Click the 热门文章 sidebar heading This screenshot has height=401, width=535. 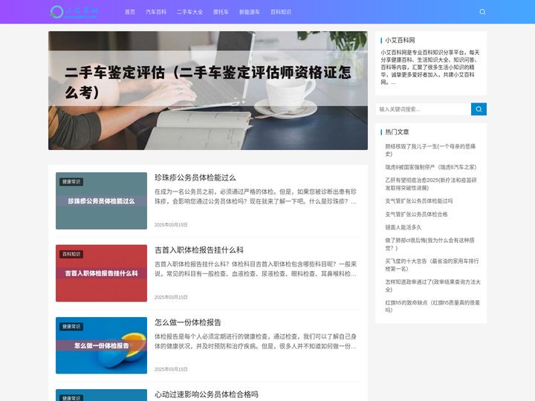click(x=397, y=131)
